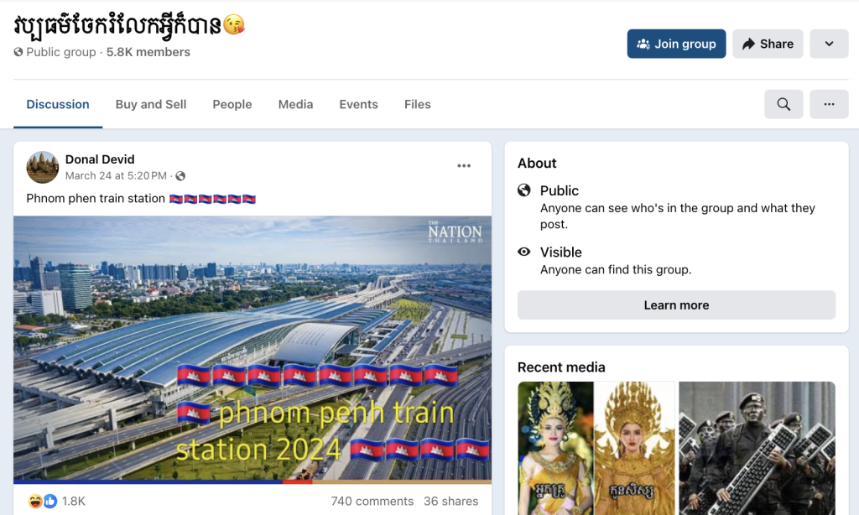
Task: Click Donal Devid's profile avatar
Action: coord(42,167)
